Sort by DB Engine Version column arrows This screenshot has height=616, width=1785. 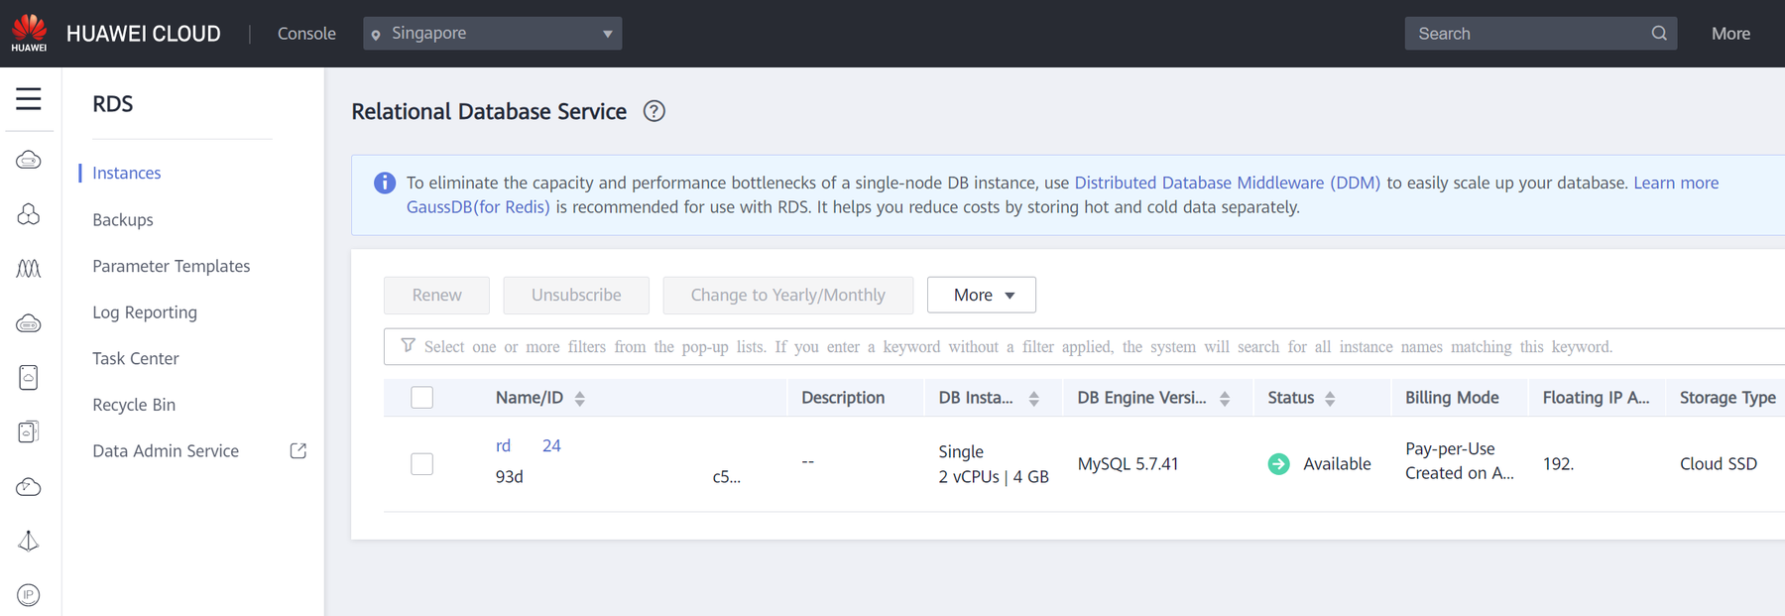tap(1225, 398)
